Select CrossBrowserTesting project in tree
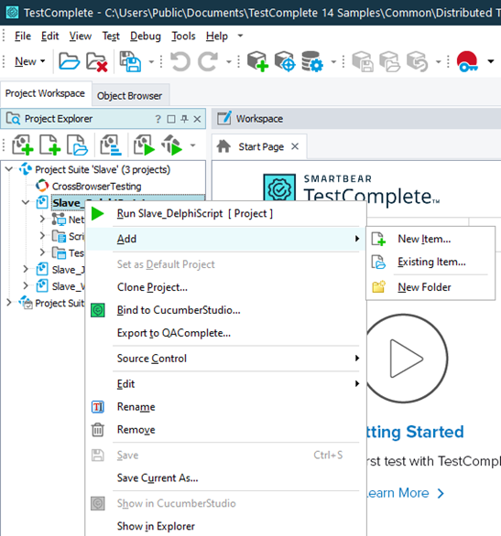The width and height of the screenshot is (501, 536). pos(96,187)
